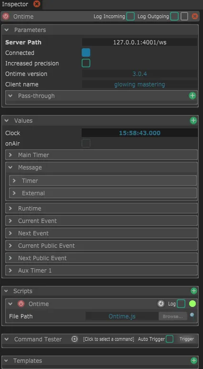Click the Server Path input field
This screenshot has width=203, height=369.
[139, 42]
